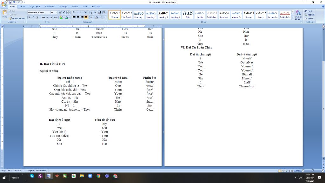The width and height of the screenshot is (325, 183).
Task: Open Chrome from taskbar
Action: tap(98, 176)
